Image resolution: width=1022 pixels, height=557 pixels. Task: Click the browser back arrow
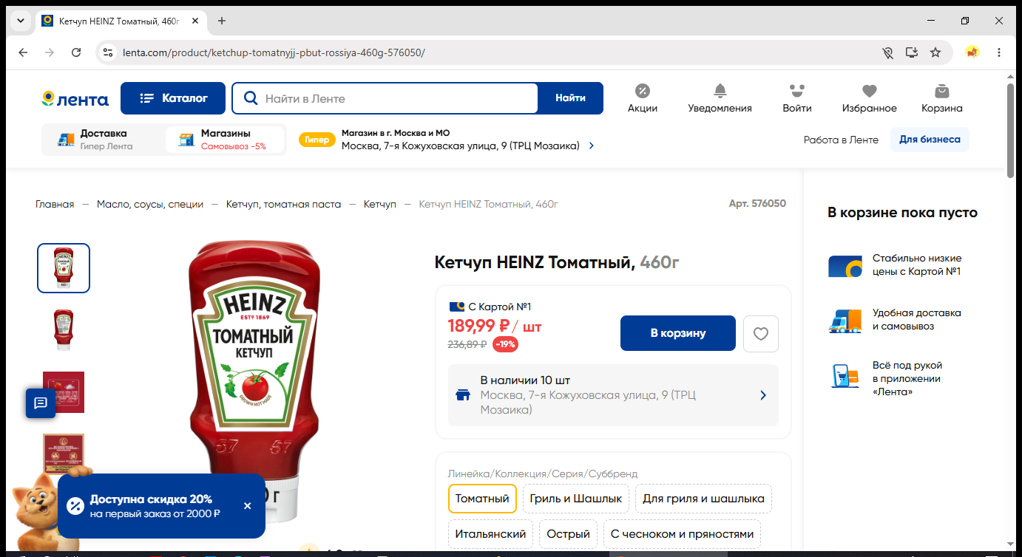pyautogui.click(x=23, y=52)
